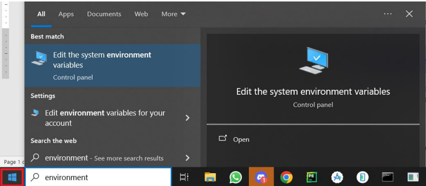
Task: Open Google Chrome from the taskbar
Action: coord(286,177)
